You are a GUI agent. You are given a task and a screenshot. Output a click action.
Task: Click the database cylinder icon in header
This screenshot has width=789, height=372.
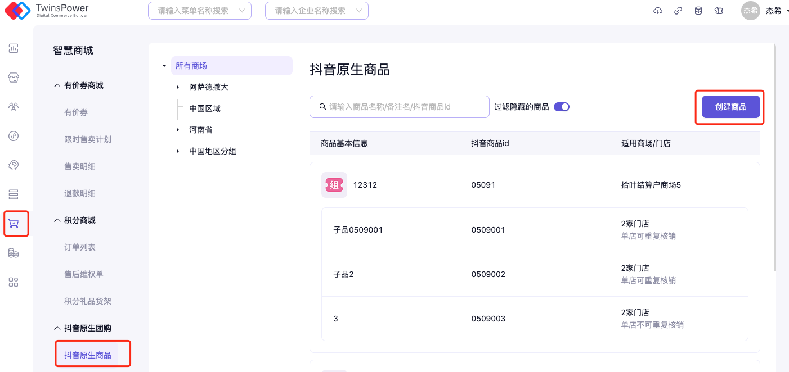pos(698,11)
